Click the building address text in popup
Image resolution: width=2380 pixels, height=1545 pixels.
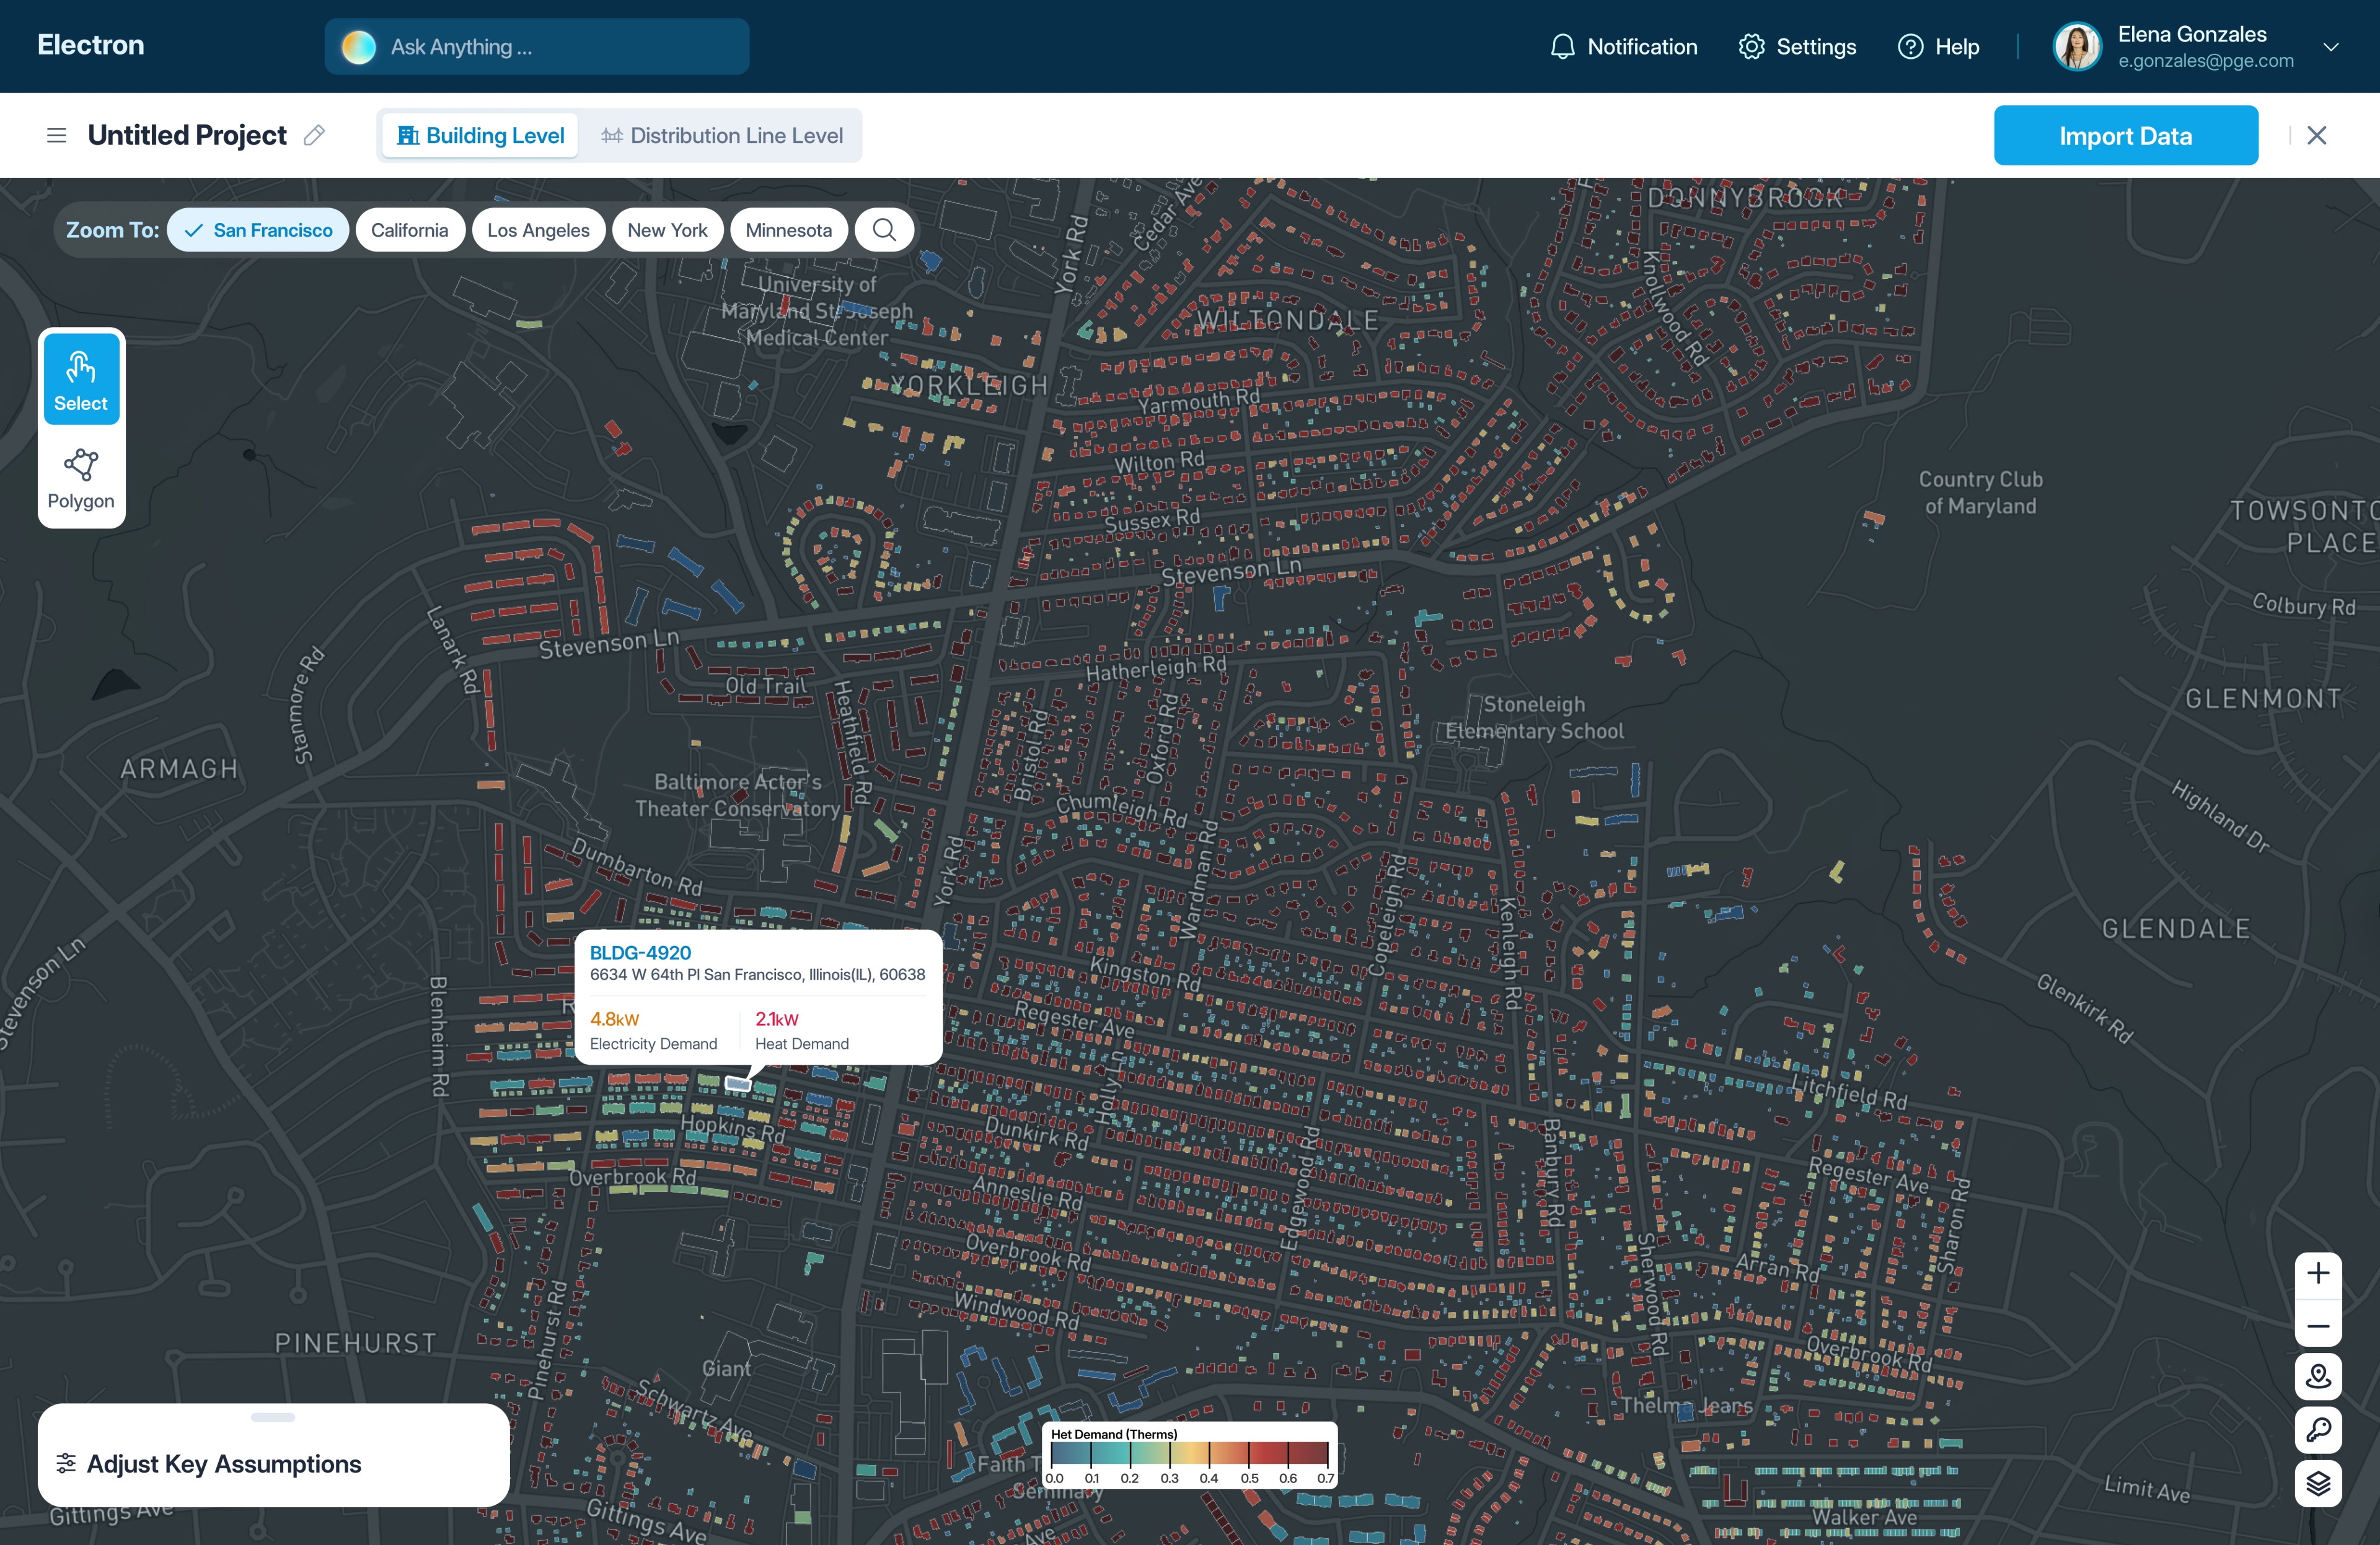pos(757,975)
